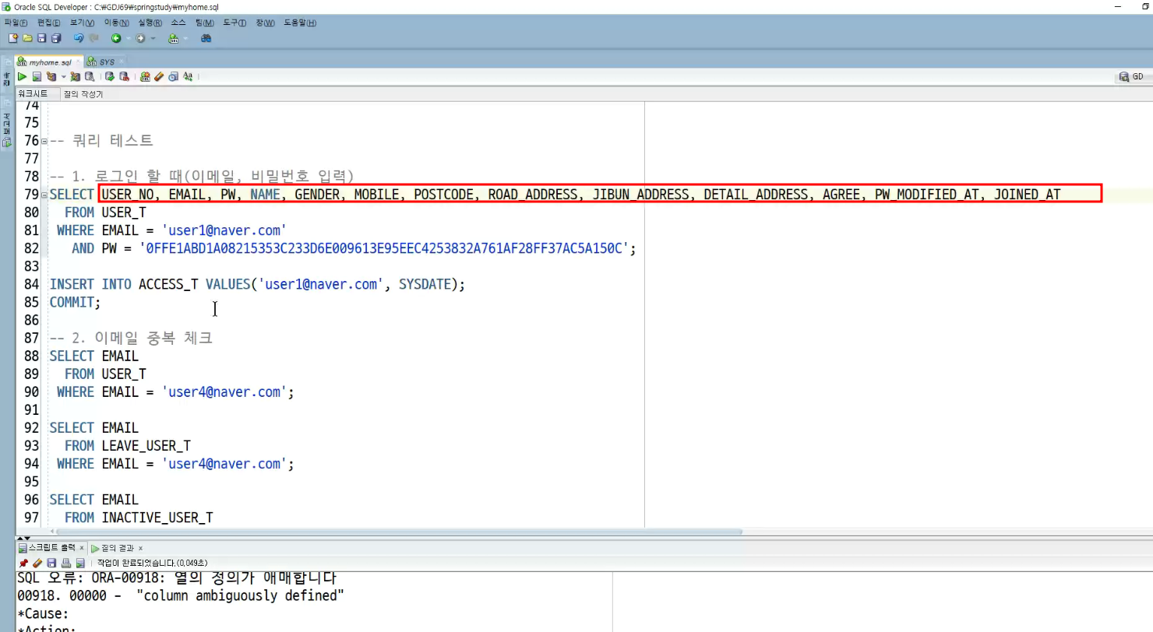This screenshot has height=632, width=1153.
Task: Click the Rollback icon in worksheet toolbar
Action: pyautogui.click(x=124, y=76)
